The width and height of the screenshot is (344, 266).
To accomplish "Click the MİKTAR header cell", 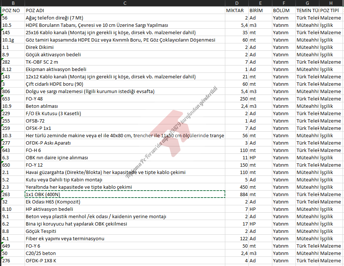I will pos(237,10).
